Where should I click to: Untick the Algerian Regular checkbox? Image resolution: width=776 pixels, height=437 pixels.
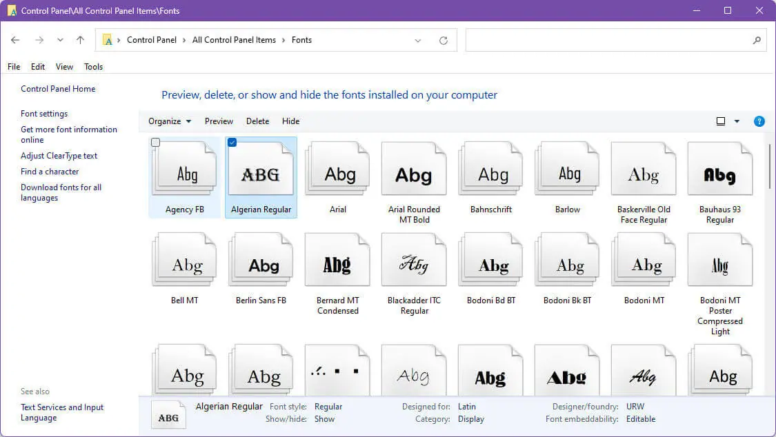[232, 143]
